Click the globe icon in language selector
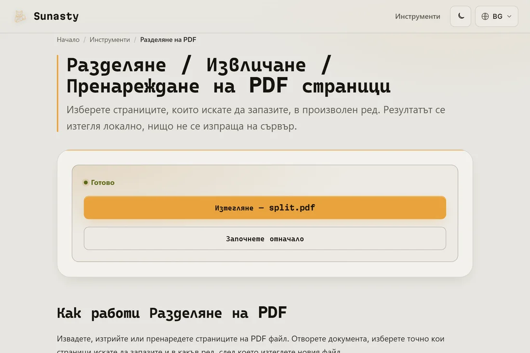 click(x=485, y=16)
